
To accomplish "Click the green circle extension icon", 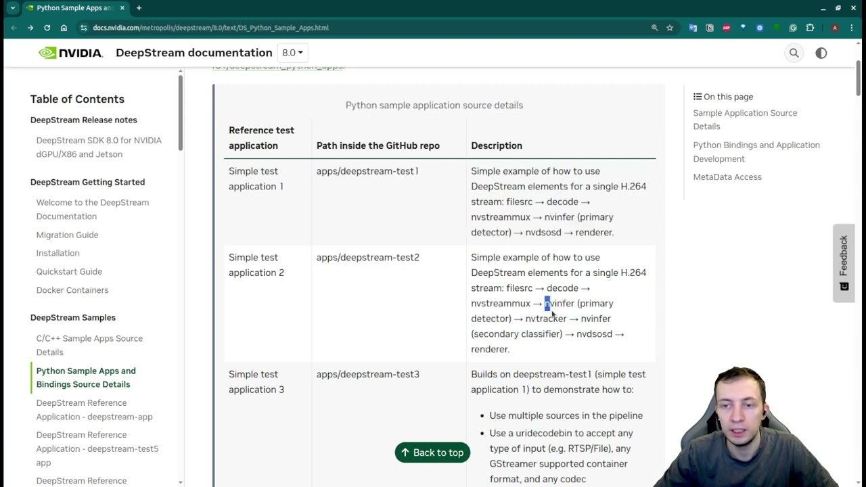I will [x=776, y=28].
